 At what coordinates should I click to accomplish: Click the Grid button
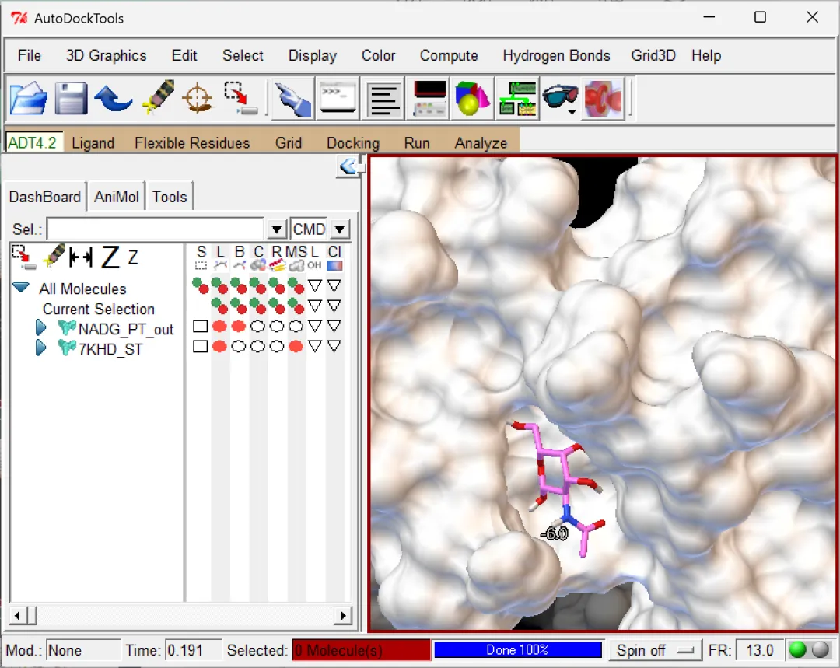coord(289,143)
